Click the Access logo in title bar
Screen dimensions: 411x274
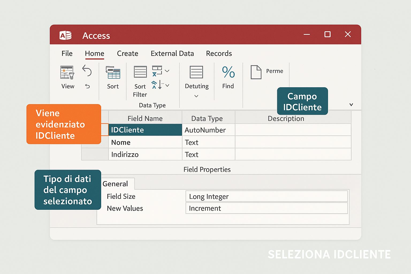point(66,35)
